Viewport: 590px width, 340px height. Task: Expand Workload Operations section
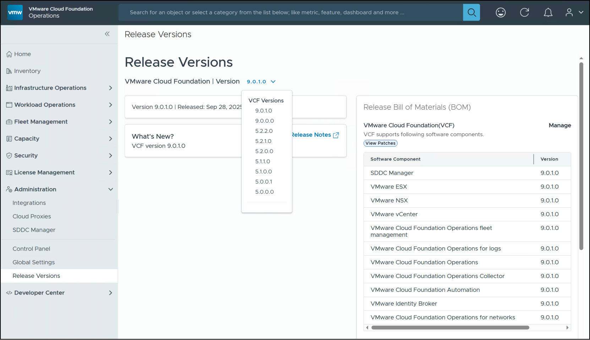click(59, 105)
